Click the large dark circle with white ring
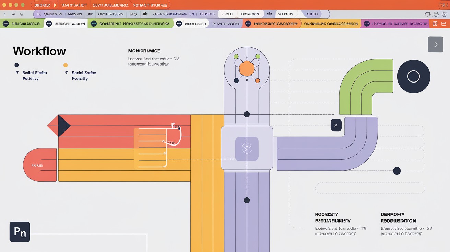The image size is (450, 252). tap(414, 76)
